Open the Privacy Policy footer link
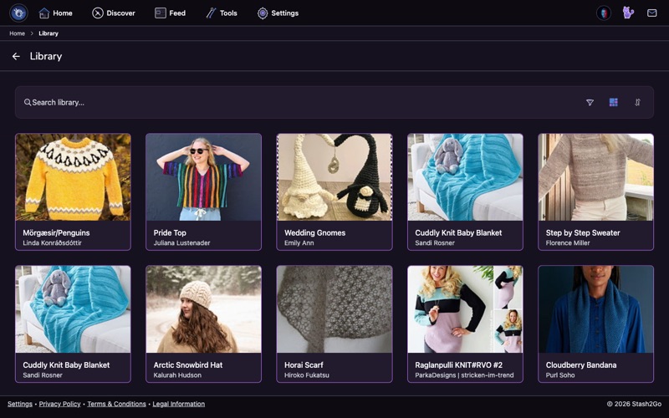Image resolution: width=669 pixels, height=418 pixels. point(59,404)
